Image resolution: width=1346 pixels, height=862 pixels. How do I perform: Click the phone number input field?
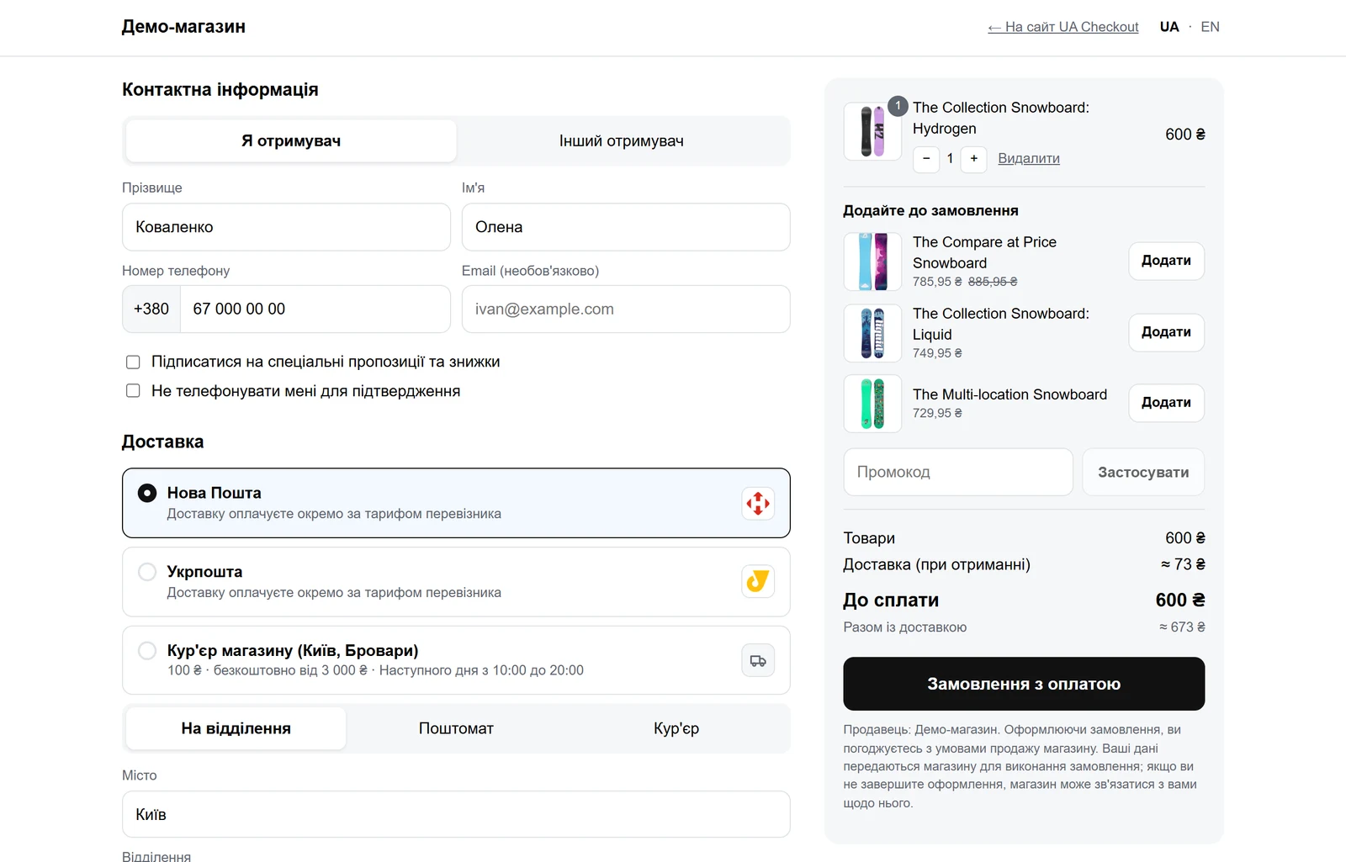coord(315,309)
